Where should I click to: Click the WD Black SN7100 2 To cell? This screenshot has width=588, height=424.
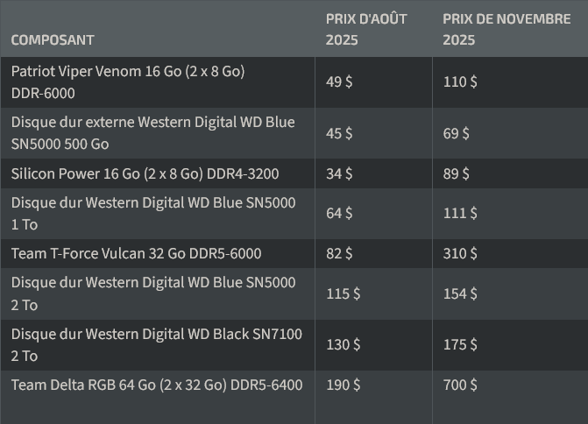pos(156,344)
